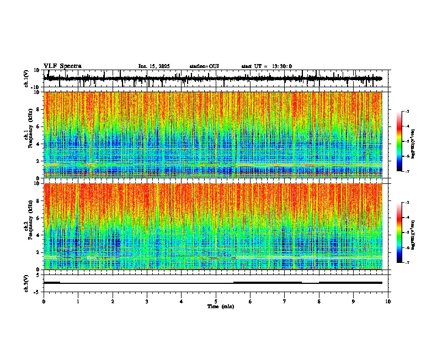Click the ch.1 color bar log(PSD) unit label
Screen dimensions: 437x338
413,144
